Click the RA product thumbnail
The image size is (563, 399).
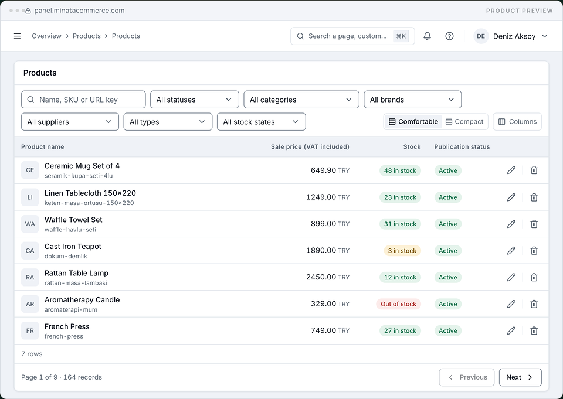(30, 277)
